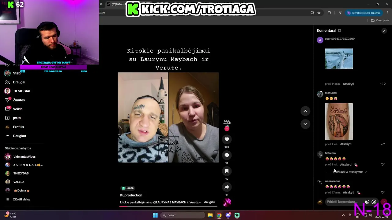The height and width of the screenshot is (220, 392).
Task: Click install app icon in address bar
Action: [x=312, y=13]
